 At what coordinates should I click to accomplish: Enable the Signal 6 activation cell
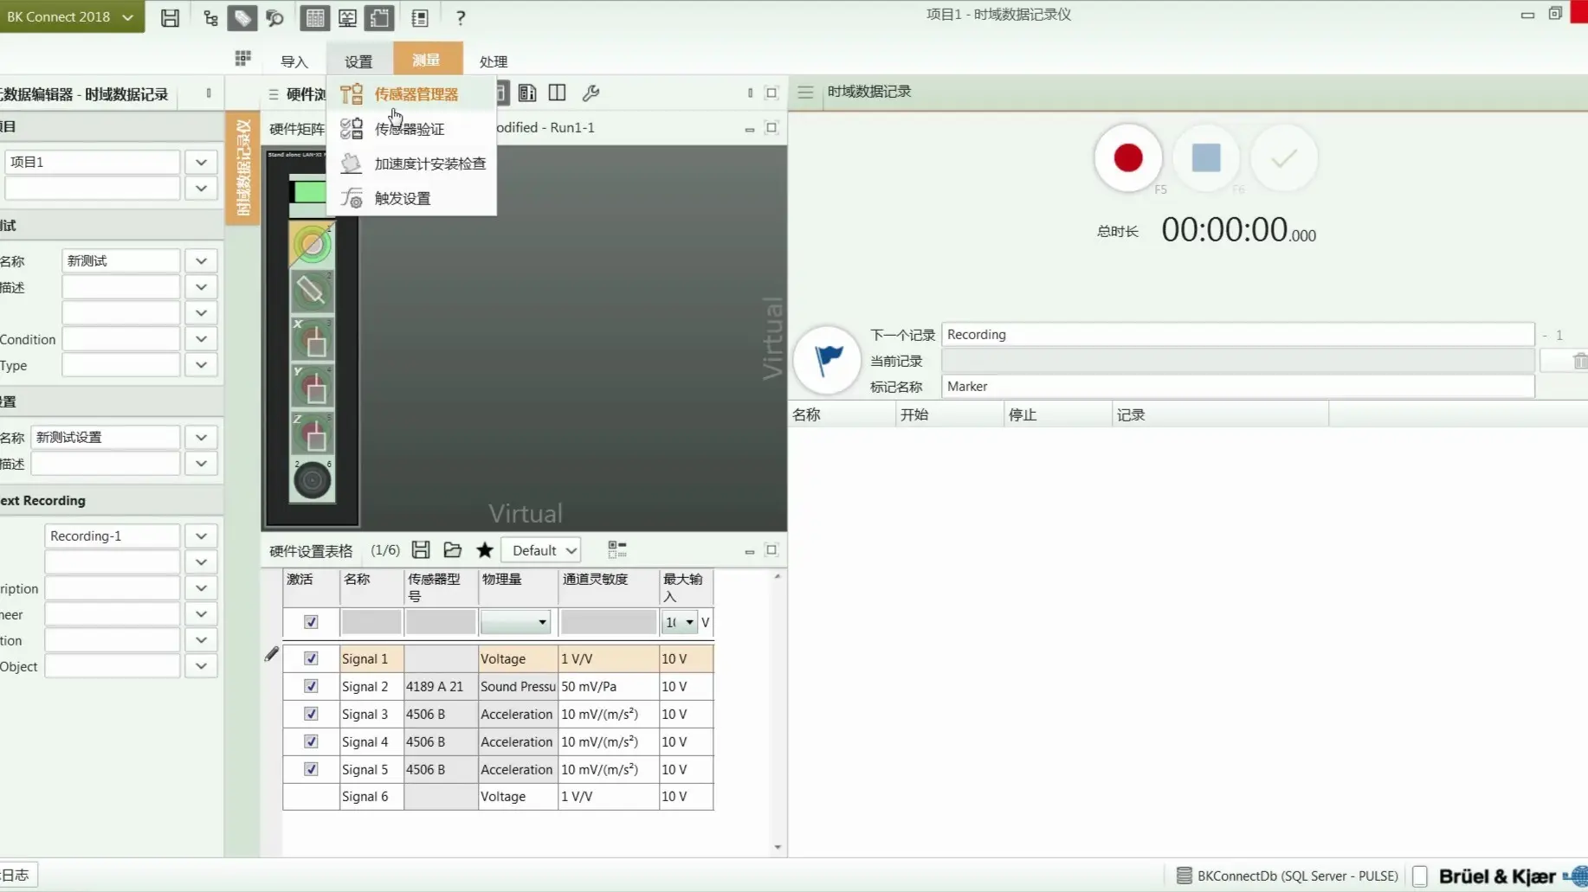(311, 796)
